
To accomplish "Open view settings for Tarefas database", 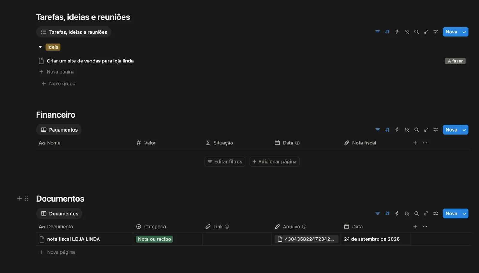I will tap(436, 32).
